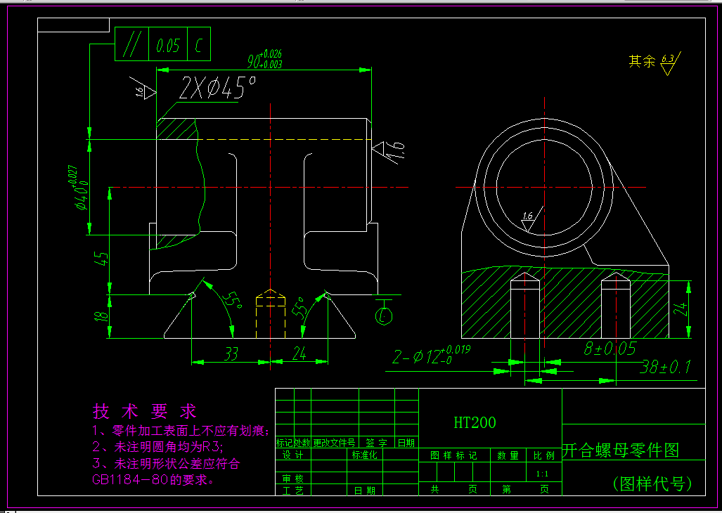This screenshot has width=722, height=513.
Task: Click the HT200 material text
Action: coord(475,422)
